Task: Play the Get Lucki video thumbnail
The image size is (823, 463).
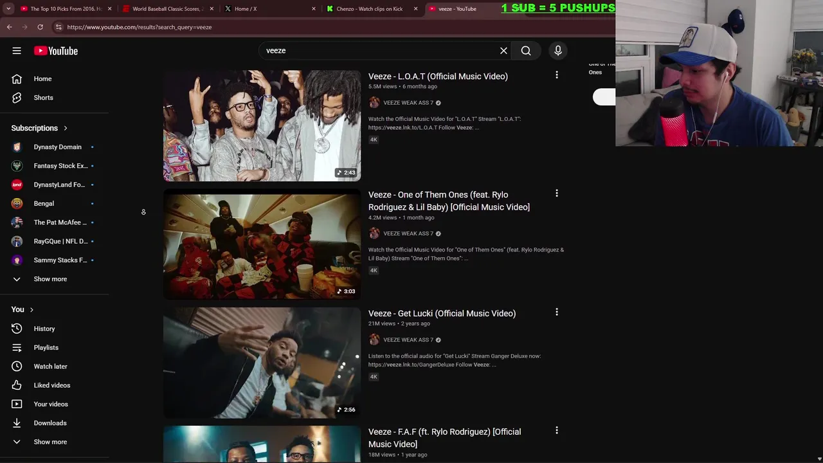Action: [262, 363]
